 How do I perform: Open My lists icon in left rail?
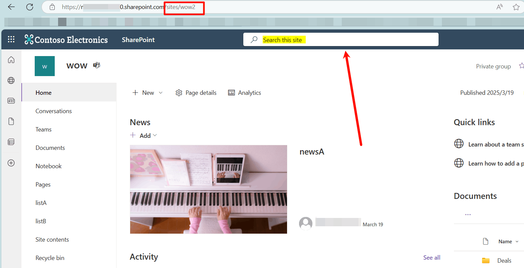[x=11, y=142]
